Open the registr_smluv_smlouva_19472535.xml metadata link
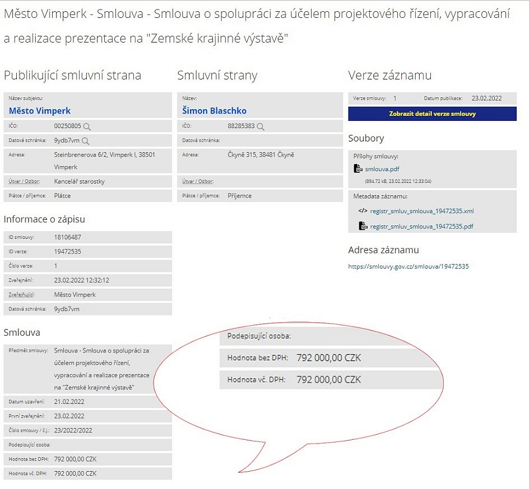Screen dimensions: 529x489 click(421, 211)
